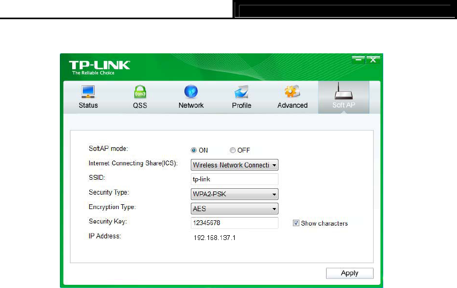Switch to the Network tab label
This screenshot has height=288, width=457.
click(191, 105)
